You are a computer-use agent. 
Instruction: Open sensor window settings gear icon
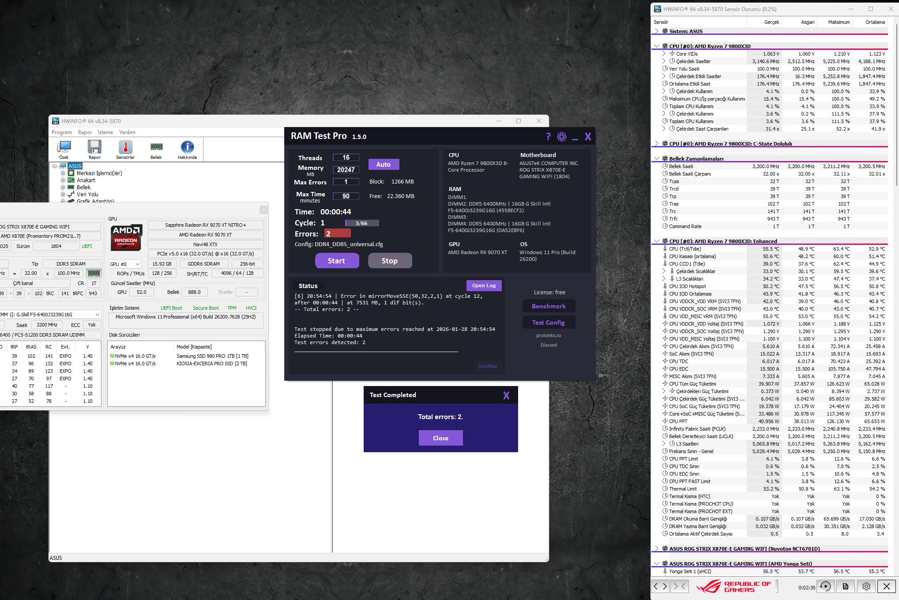coord(866,586)
